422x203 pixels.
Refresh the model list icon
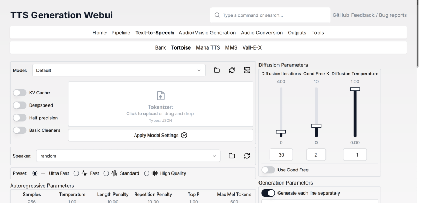tap(232, 70)
